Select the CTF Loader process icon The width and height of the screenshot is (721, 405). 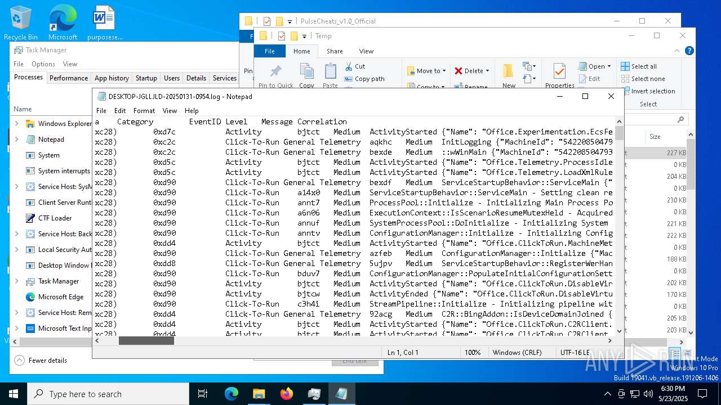(x=30, y=218)
